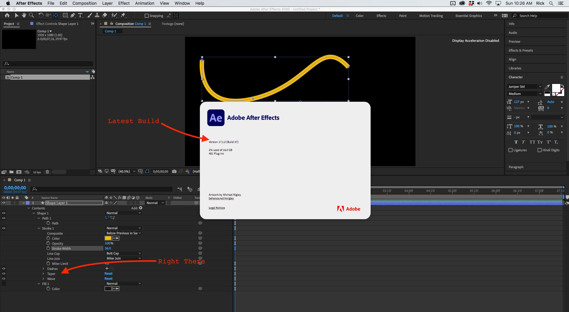Image resolution: width=569 pixels, height=312 pixels.
Task: Open the Composite dropdown for Stroke 1
Action: 124,233
